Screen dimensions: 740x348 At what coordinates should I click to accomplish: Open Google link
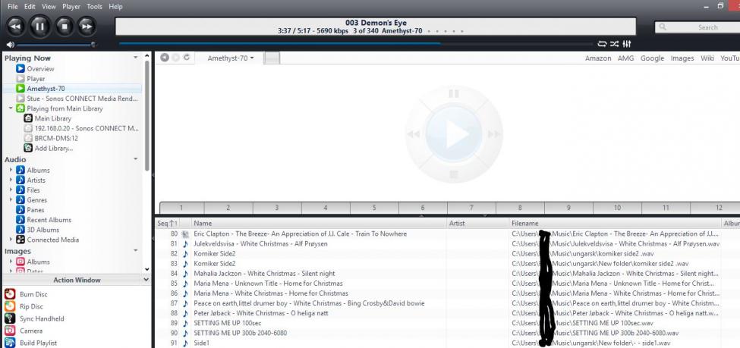click(x=652, y=58)
